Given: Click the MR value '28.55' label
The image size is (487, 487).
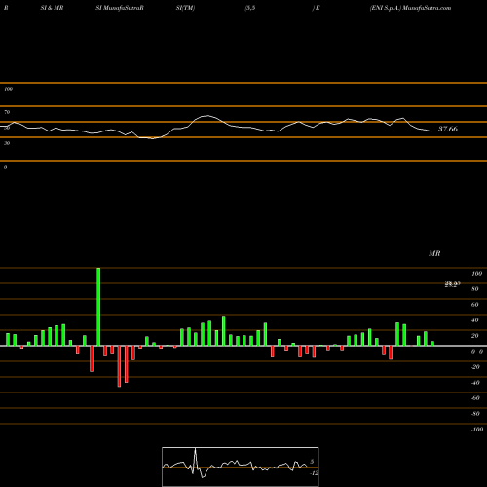Looking at the screenshot, I should tap(453, 284).
